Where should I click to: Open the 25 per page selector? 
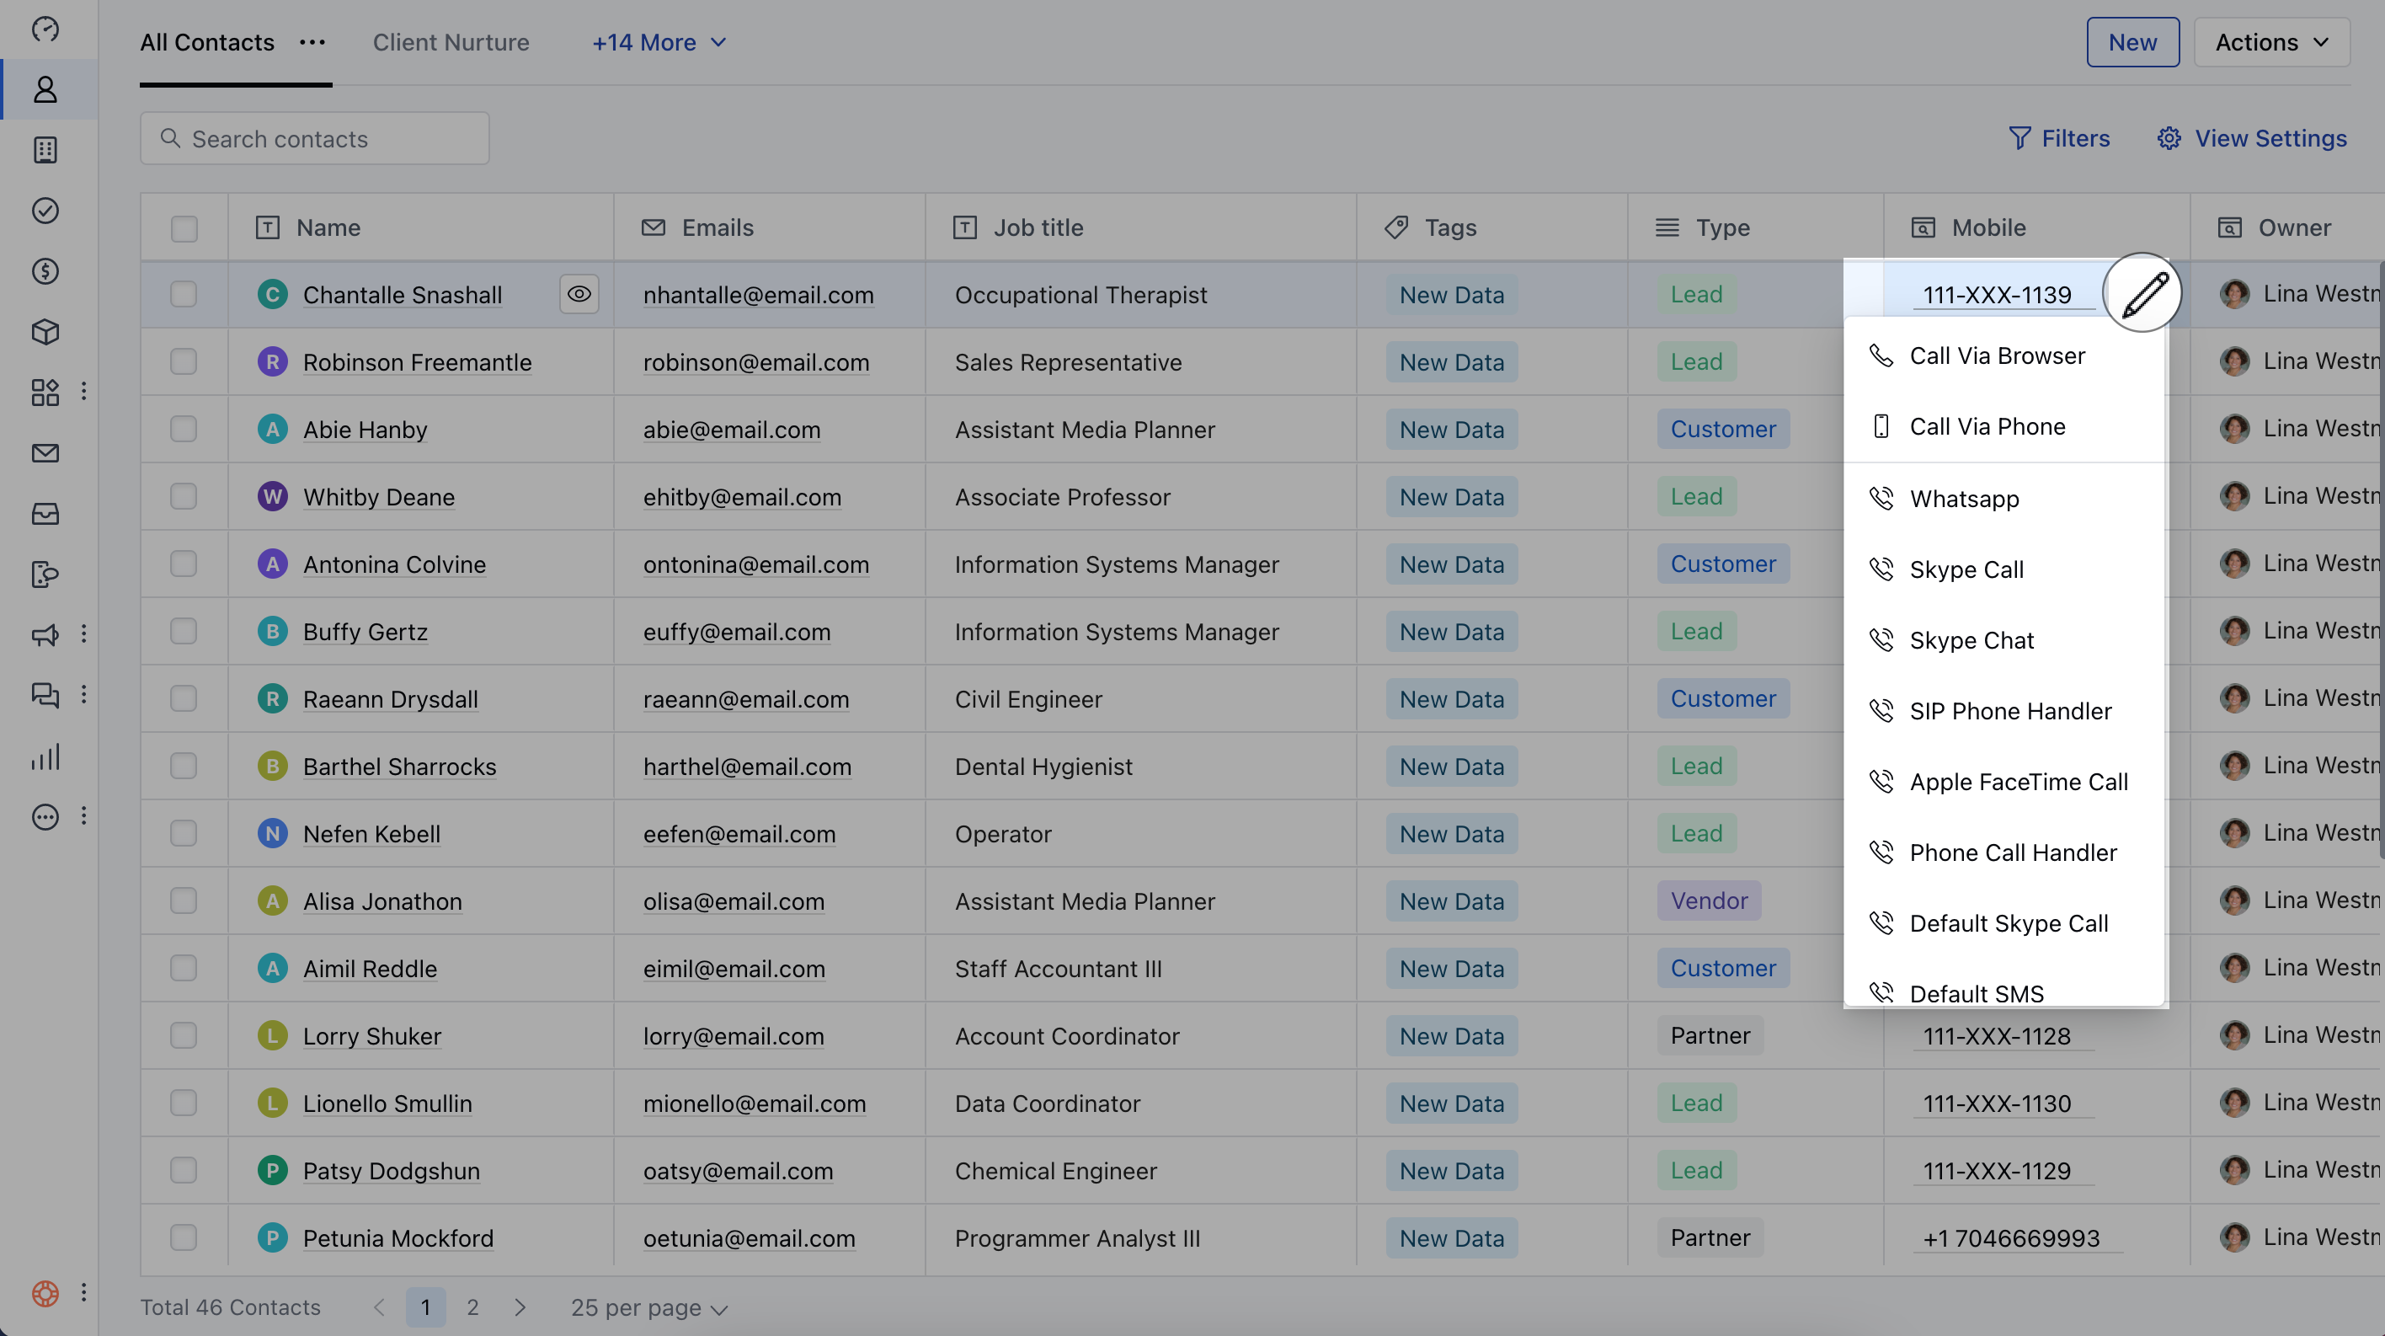click(x=649, y=1307)
